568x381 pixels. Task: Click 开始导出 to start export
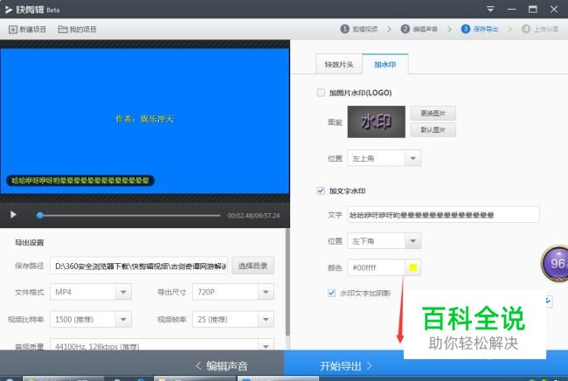click(345, 366)
